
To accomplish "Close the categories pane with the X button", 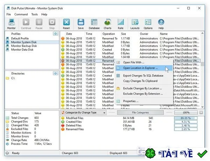I will point(201,113).
